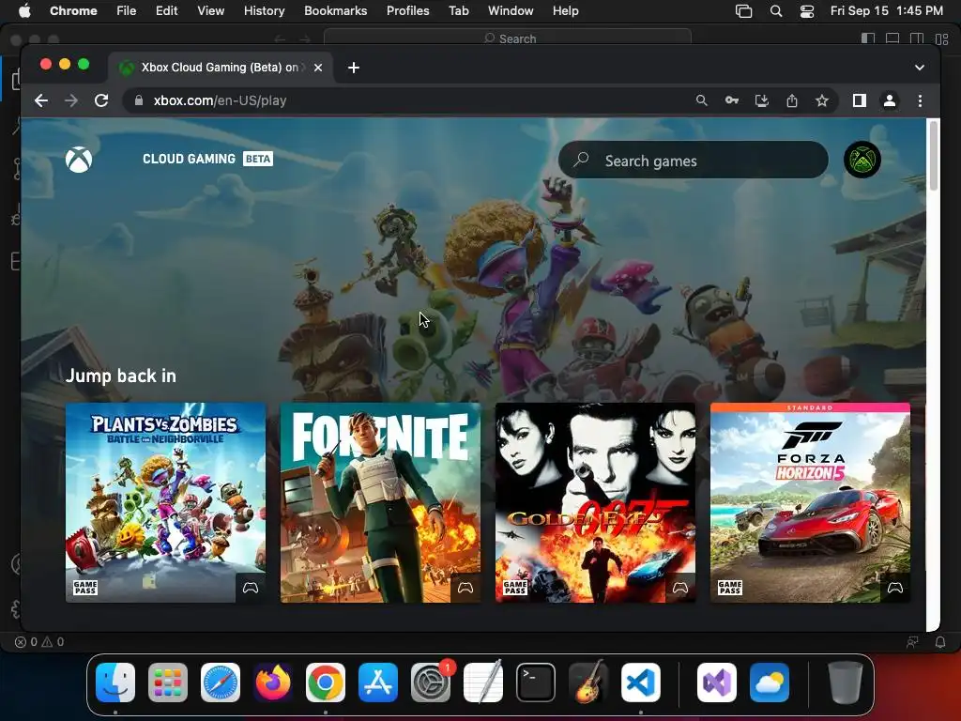Click the Xbox logo icon

pos(79,160)
